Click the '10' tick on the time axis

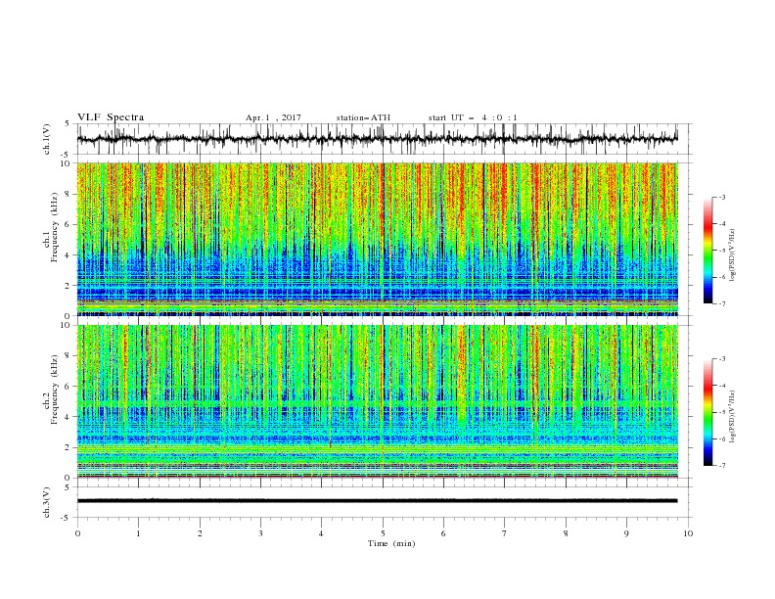point(688,533)
